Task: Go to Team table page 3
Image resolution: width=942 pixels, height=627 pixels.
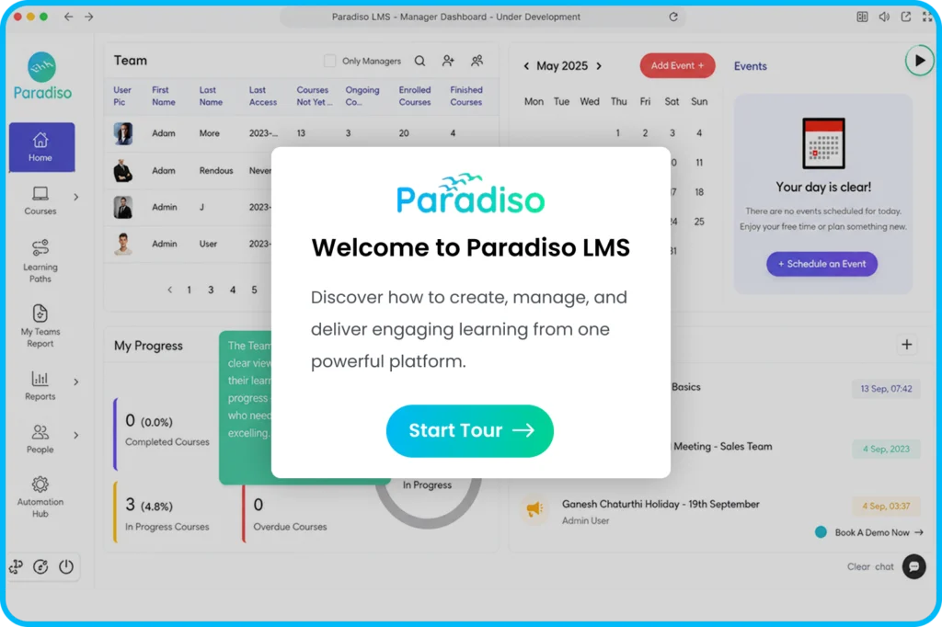Action: tap(211, 291)
